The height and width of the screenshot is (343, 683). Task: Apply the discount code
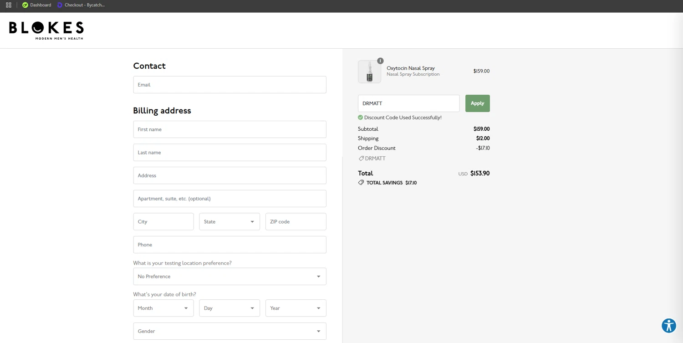(477, 103)
